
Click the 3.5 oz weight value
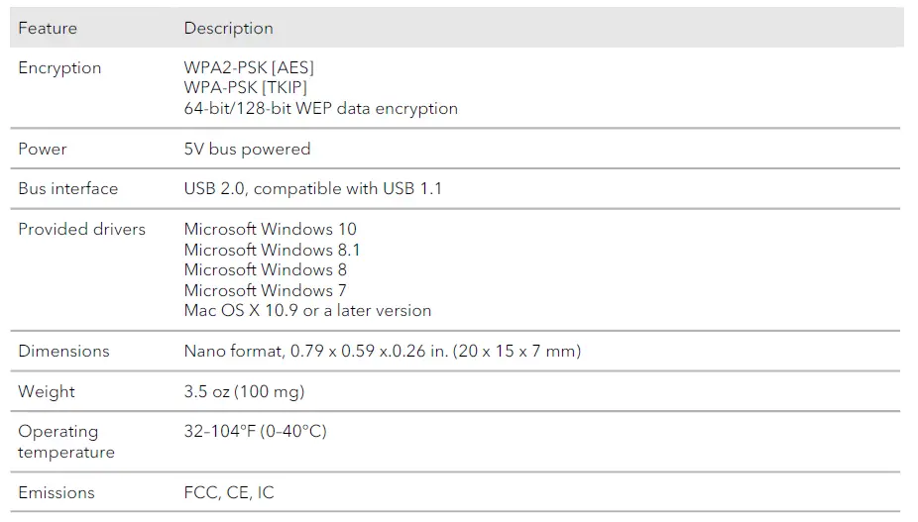tap(244, 391)
